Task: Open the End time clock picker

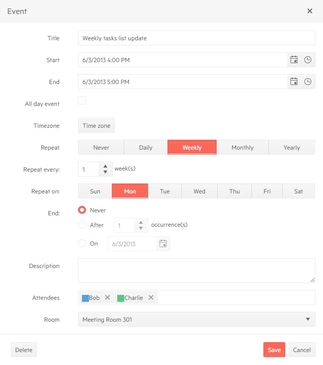Action: (x=308, y=82)
